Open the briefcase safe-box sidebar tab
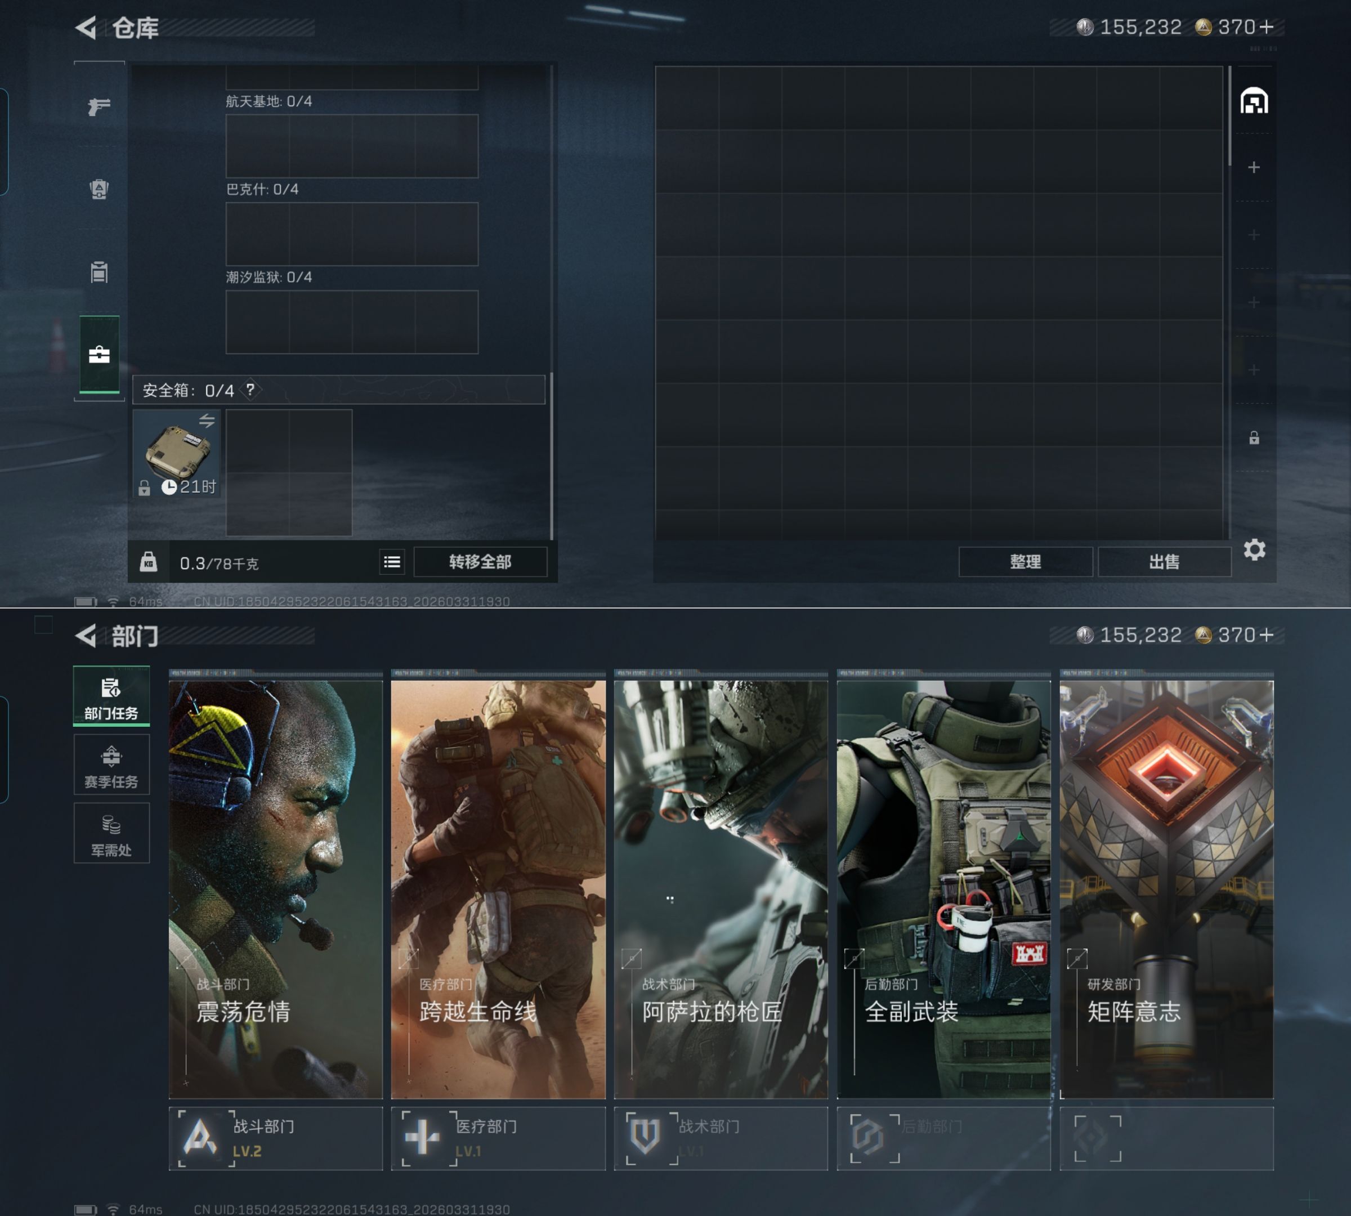Image resolution: width=1351 pixels, height=1216 pixels. tap(99, 354)
